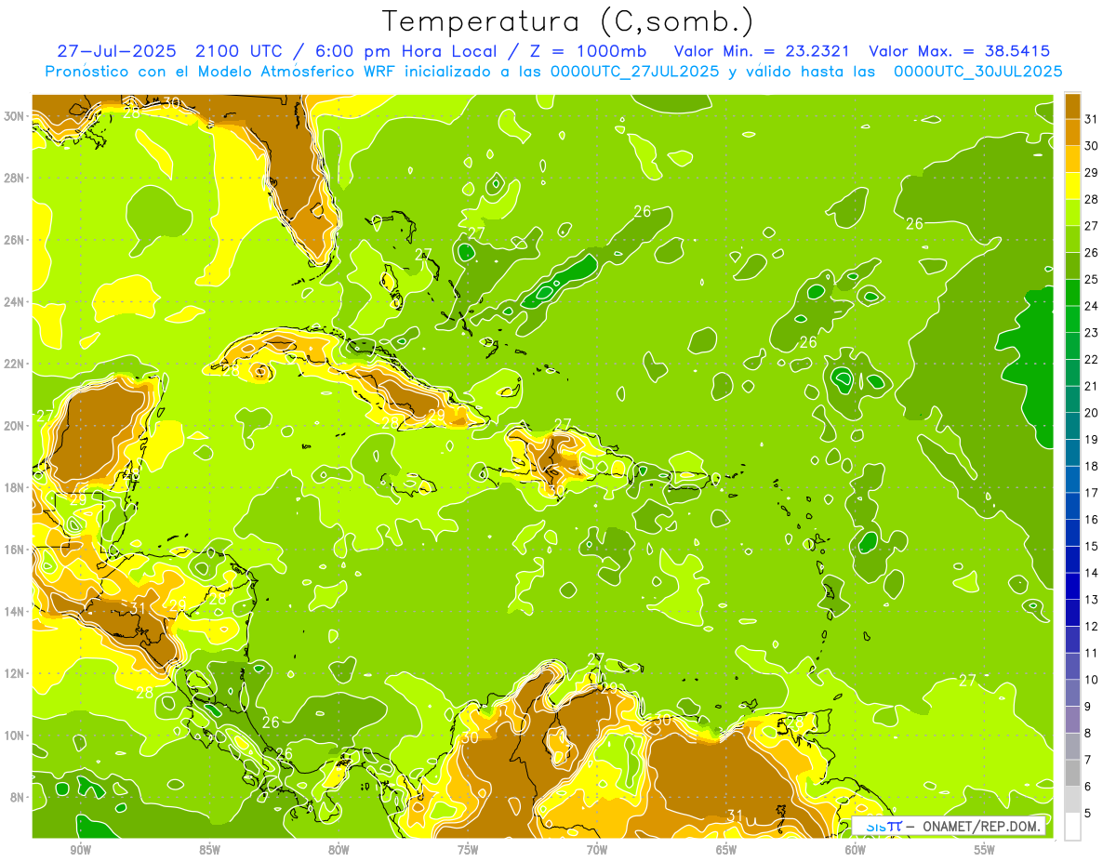This screenshot has width=1116, height=862.
Task: Click the "5" label on the color bar
Action: click(1087, 813)
